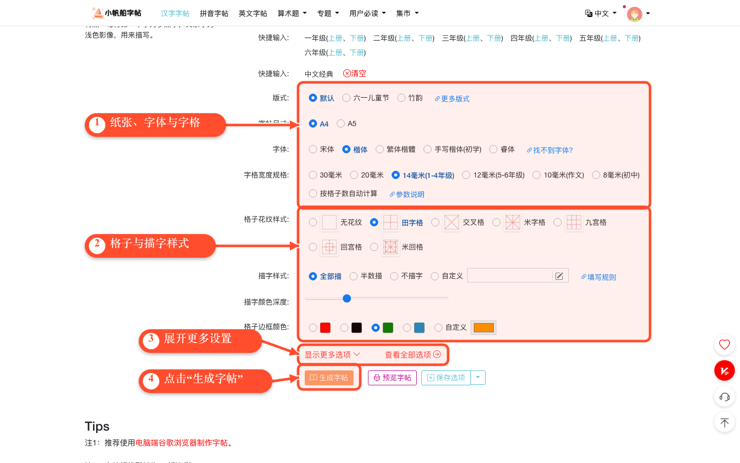Click the 预览字帖 button
Viewport: 740px width, 463px height.
[x=392, y=378]
